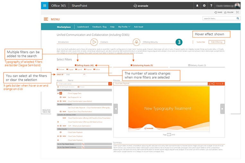Click the asset search magnifier button

110,84
